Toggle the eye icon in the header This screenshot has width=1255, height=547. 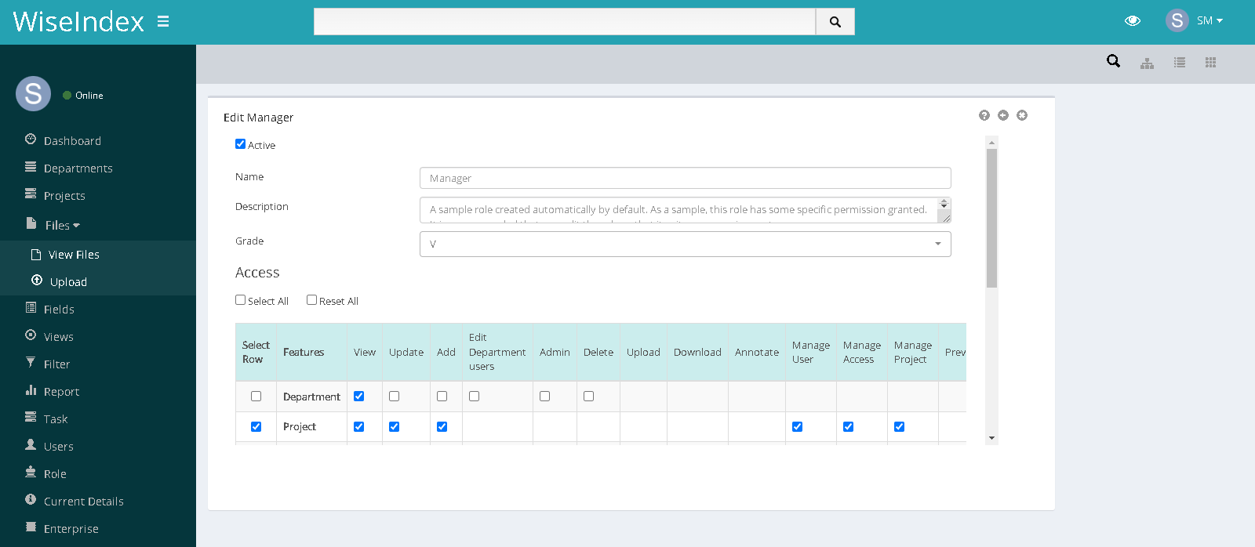point(1132,21)
